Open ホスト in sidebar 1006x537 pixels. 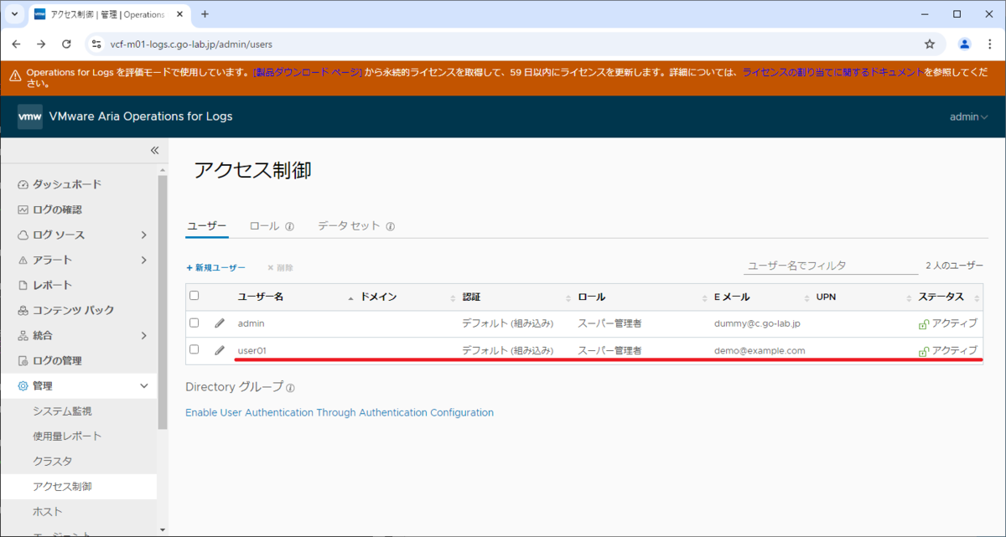point(48,511)
